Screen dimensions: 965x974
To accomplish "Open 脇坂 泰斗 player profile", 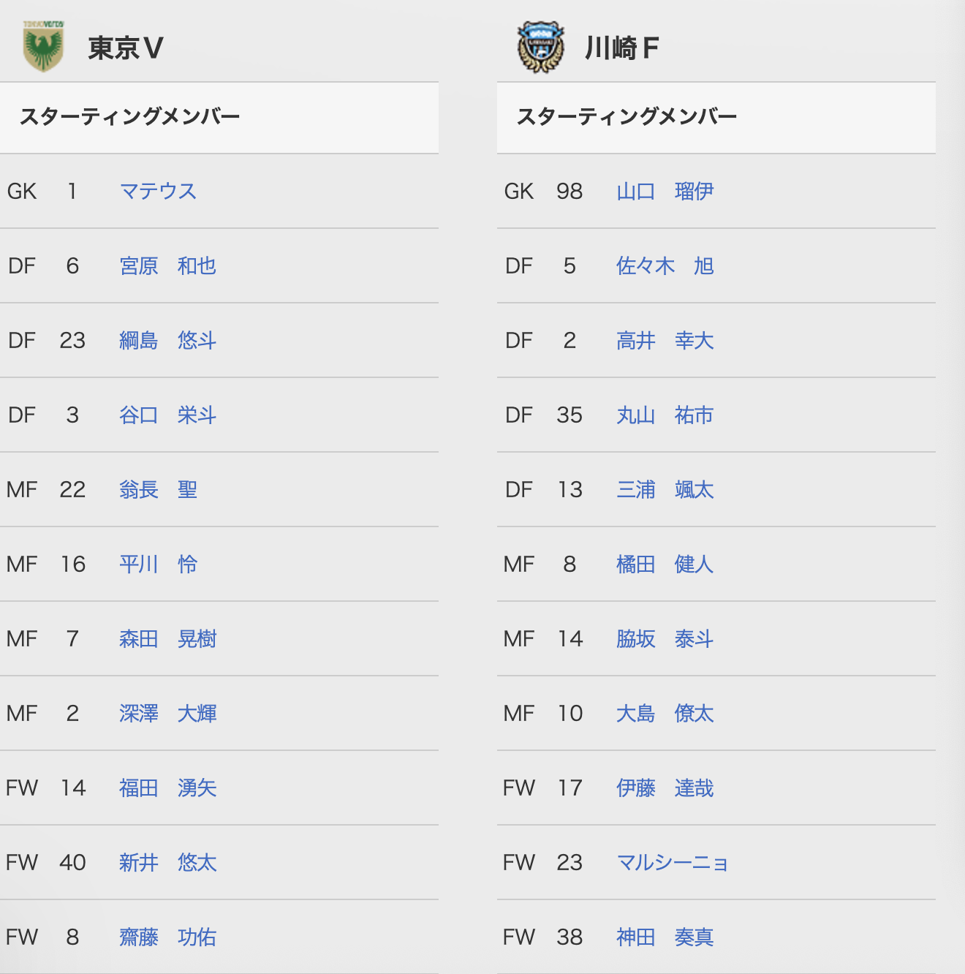I will (665, 638).
